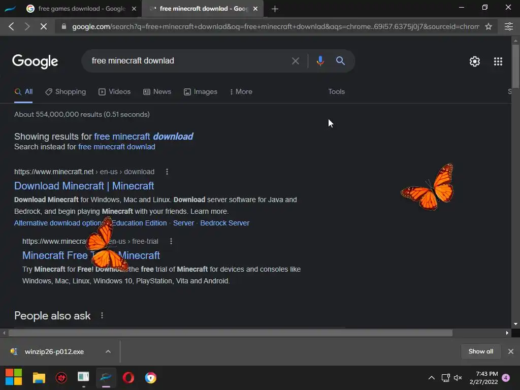Switch to the Videos results tab
Image resolution: width=520 pixels, height=390 pixels.
pos(115,92)
